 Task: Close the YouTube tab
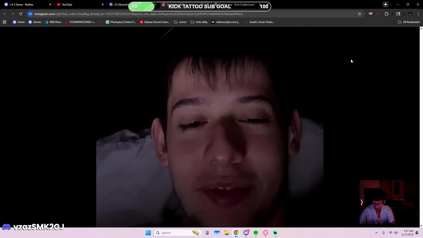[102, 5]
